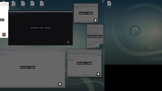Select the desktop file icon left of Anonsurf

pos(13,4)
